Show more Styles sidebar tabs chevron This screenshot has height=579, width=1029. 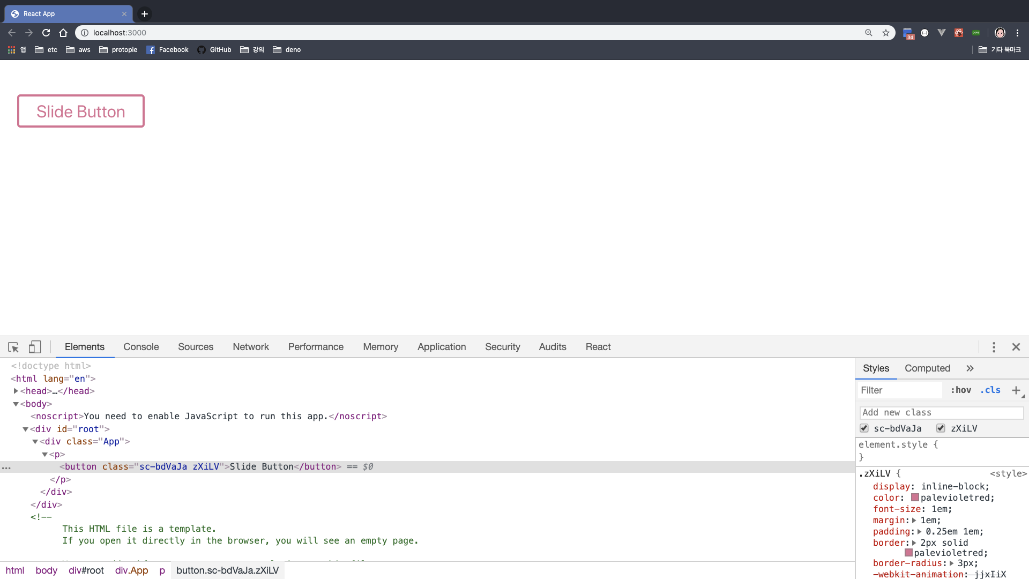(x=970, y=368)
